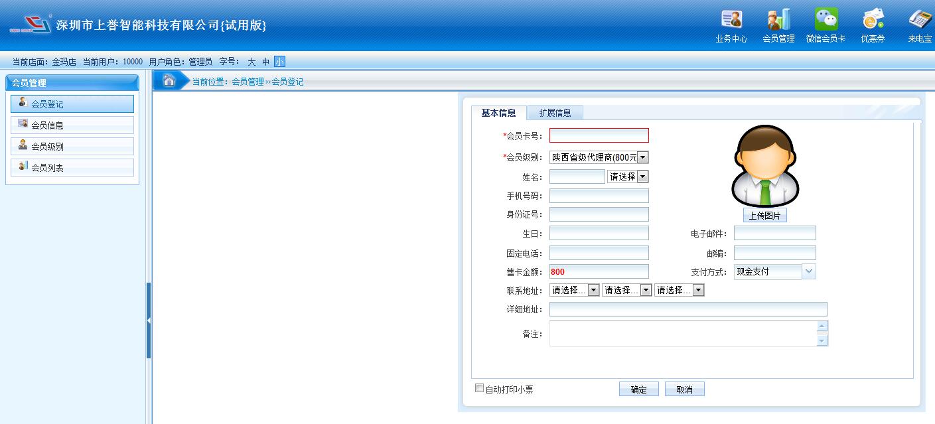Set font size to 中 (medium)

tap(265, 62)
